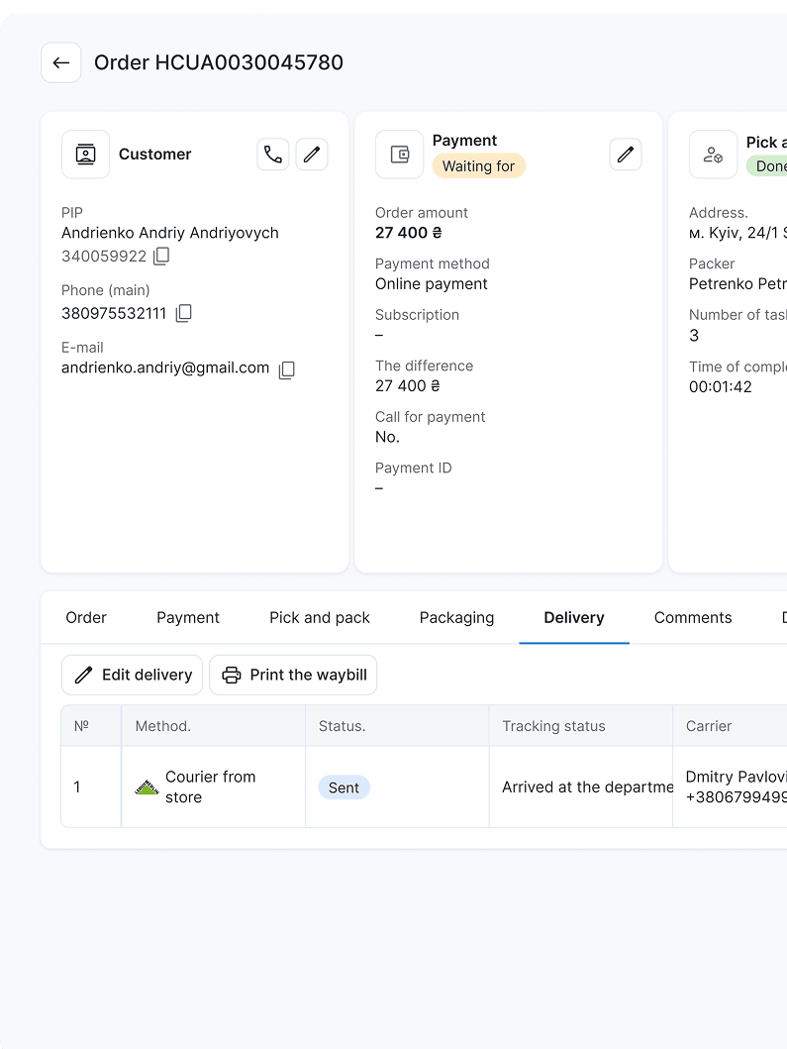Screen dimensions: 787x1049
Task: Click the Packer name Petrenko
Action: (x=738, y=283)
